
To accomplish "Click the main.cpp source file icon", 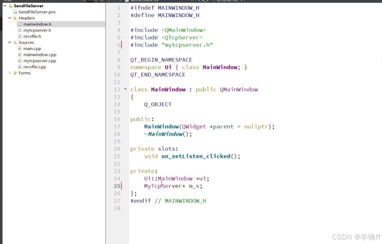I will coord(20,48).
